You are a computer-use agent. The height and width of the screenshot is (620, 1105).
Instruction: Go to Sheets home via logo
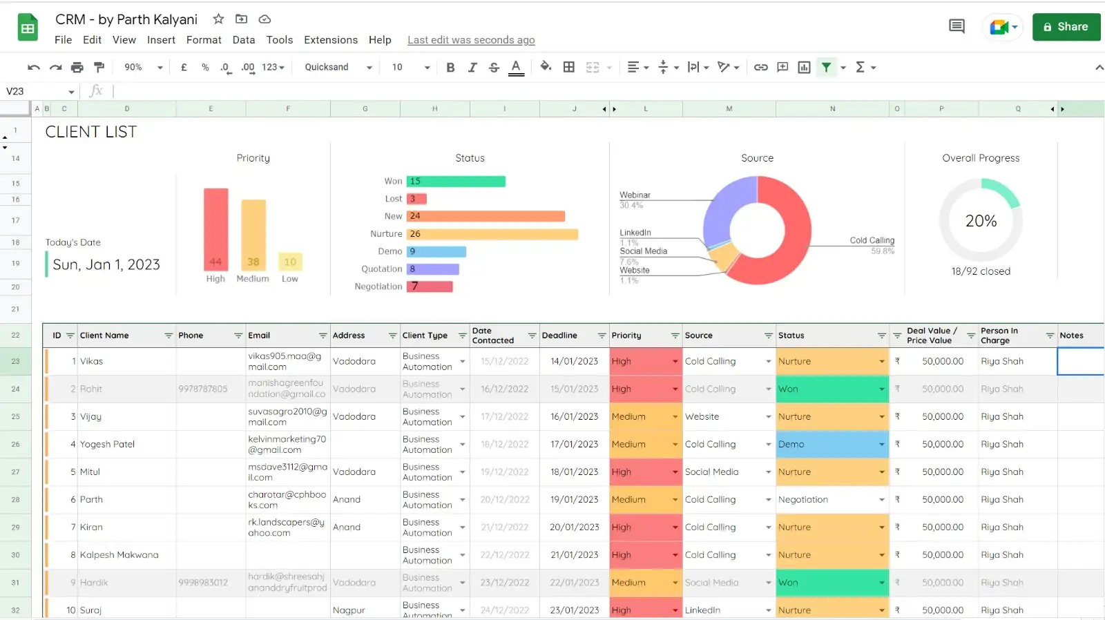coord(28,28)
